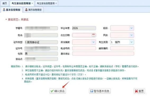Click the 基本信息填报 user icon
The height and width of the screenshot is (98, 150).
click(x=4, y=10)
